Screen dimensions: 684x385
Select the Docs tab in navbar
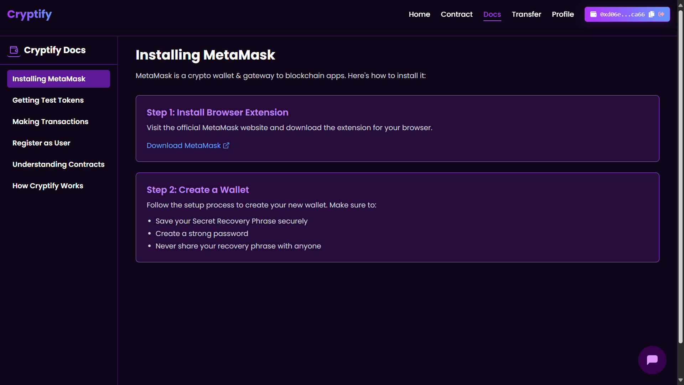click(x=492, y=14)
